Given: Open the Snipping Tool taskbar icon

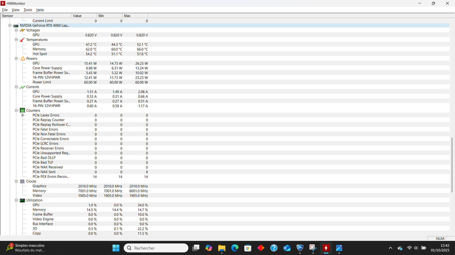Looking at the screenshot, I should pyautogui.click(x=313, y=248).
